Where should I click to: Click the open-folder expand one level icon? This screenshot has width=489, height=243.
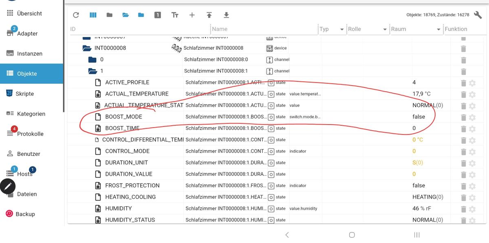[125, 15]
